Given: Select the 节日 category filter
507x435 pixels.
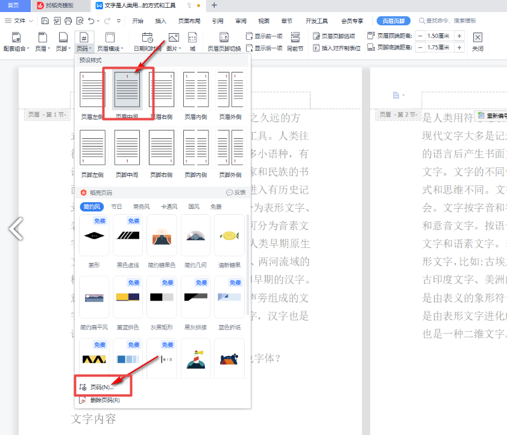Looking at the screenshot, I should pos(116,206).
